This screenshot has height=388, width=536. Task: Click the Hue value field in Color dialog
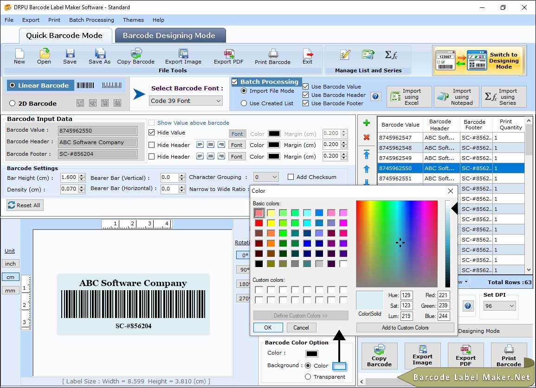(x=407, y=295)
